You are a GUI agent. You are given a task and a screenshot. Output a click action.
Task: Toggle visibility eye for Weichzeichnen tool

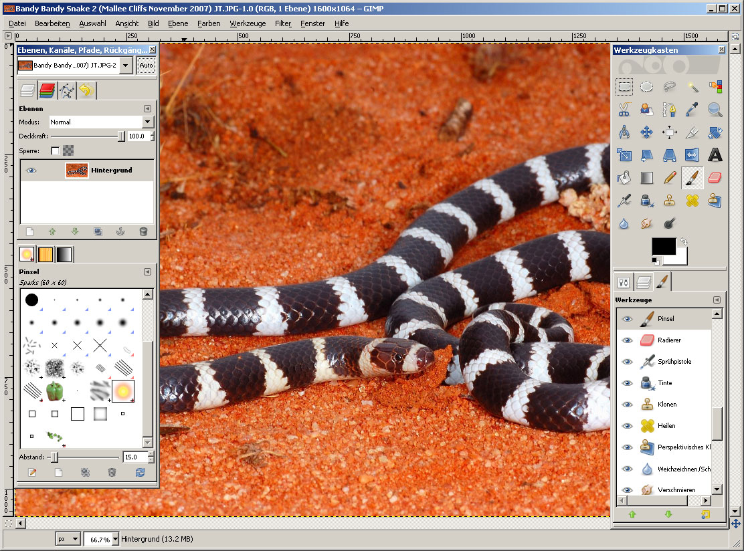pos(628,469)
